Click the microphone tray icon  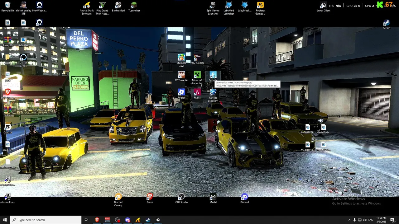(x=354, y=220)
